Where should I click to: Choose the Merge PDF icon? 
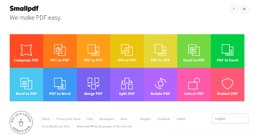pyautogui.click(x=93, y=83)
